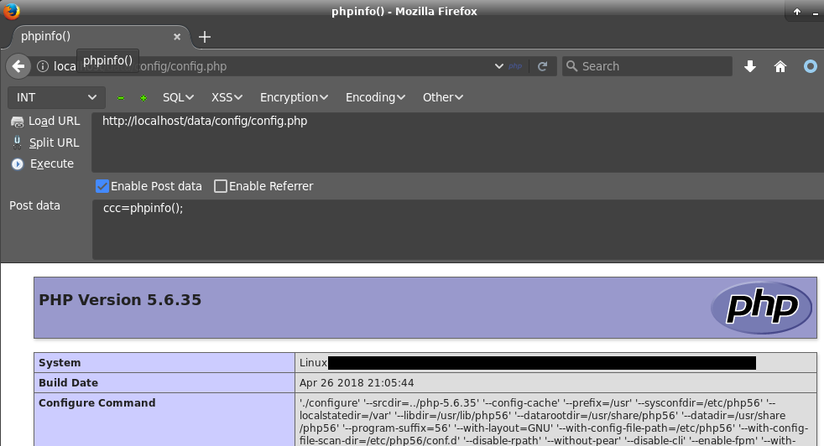
Task: Focus the Search box
Action: click(648, 66)
